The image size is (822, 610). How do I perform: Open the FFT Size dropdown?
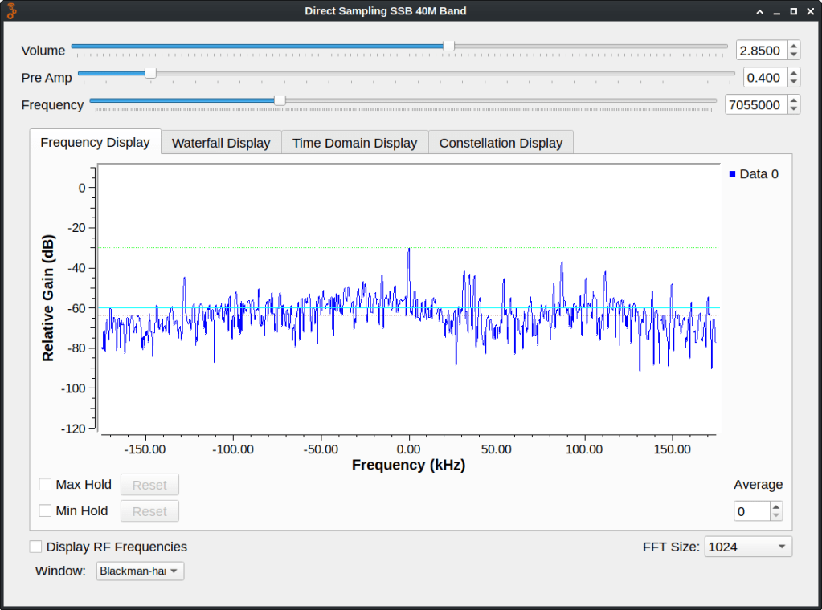point(747,547)
